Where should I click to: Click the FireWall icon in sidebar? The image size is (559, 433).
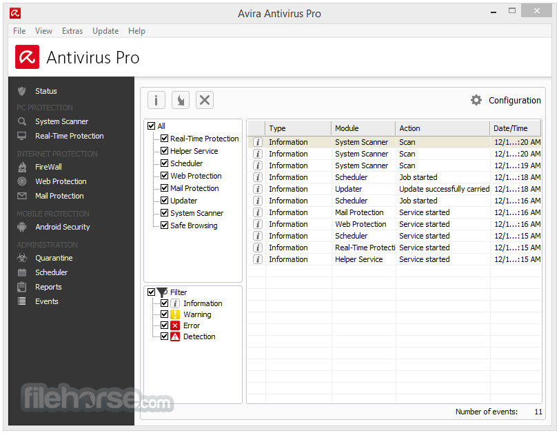pyautogui.click(x=22, y=167)
